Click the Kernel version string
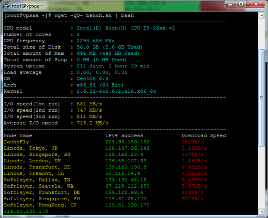 point(116,91)
